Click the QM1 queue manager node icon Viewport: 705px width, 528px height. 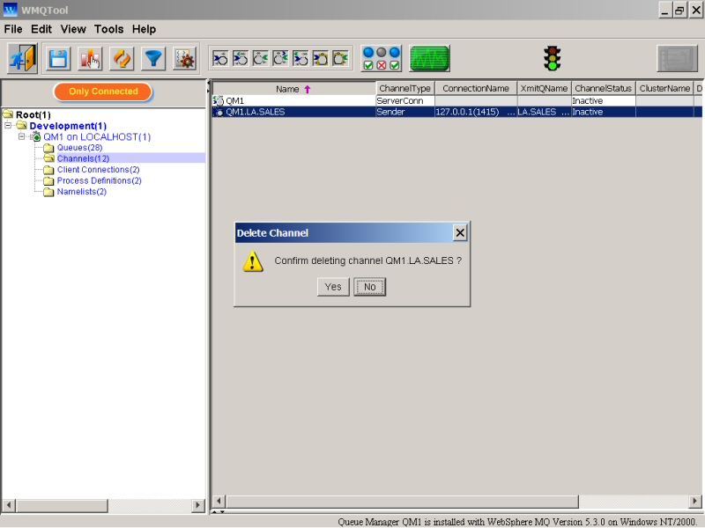pyautogui.click(x=35, y=136)
